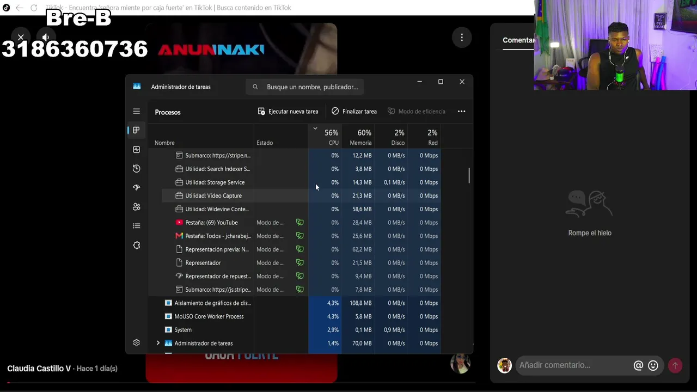697x392 pixels.
Task: Click Ejecutar nueva tarea button
Action: (x=288, y=111)
